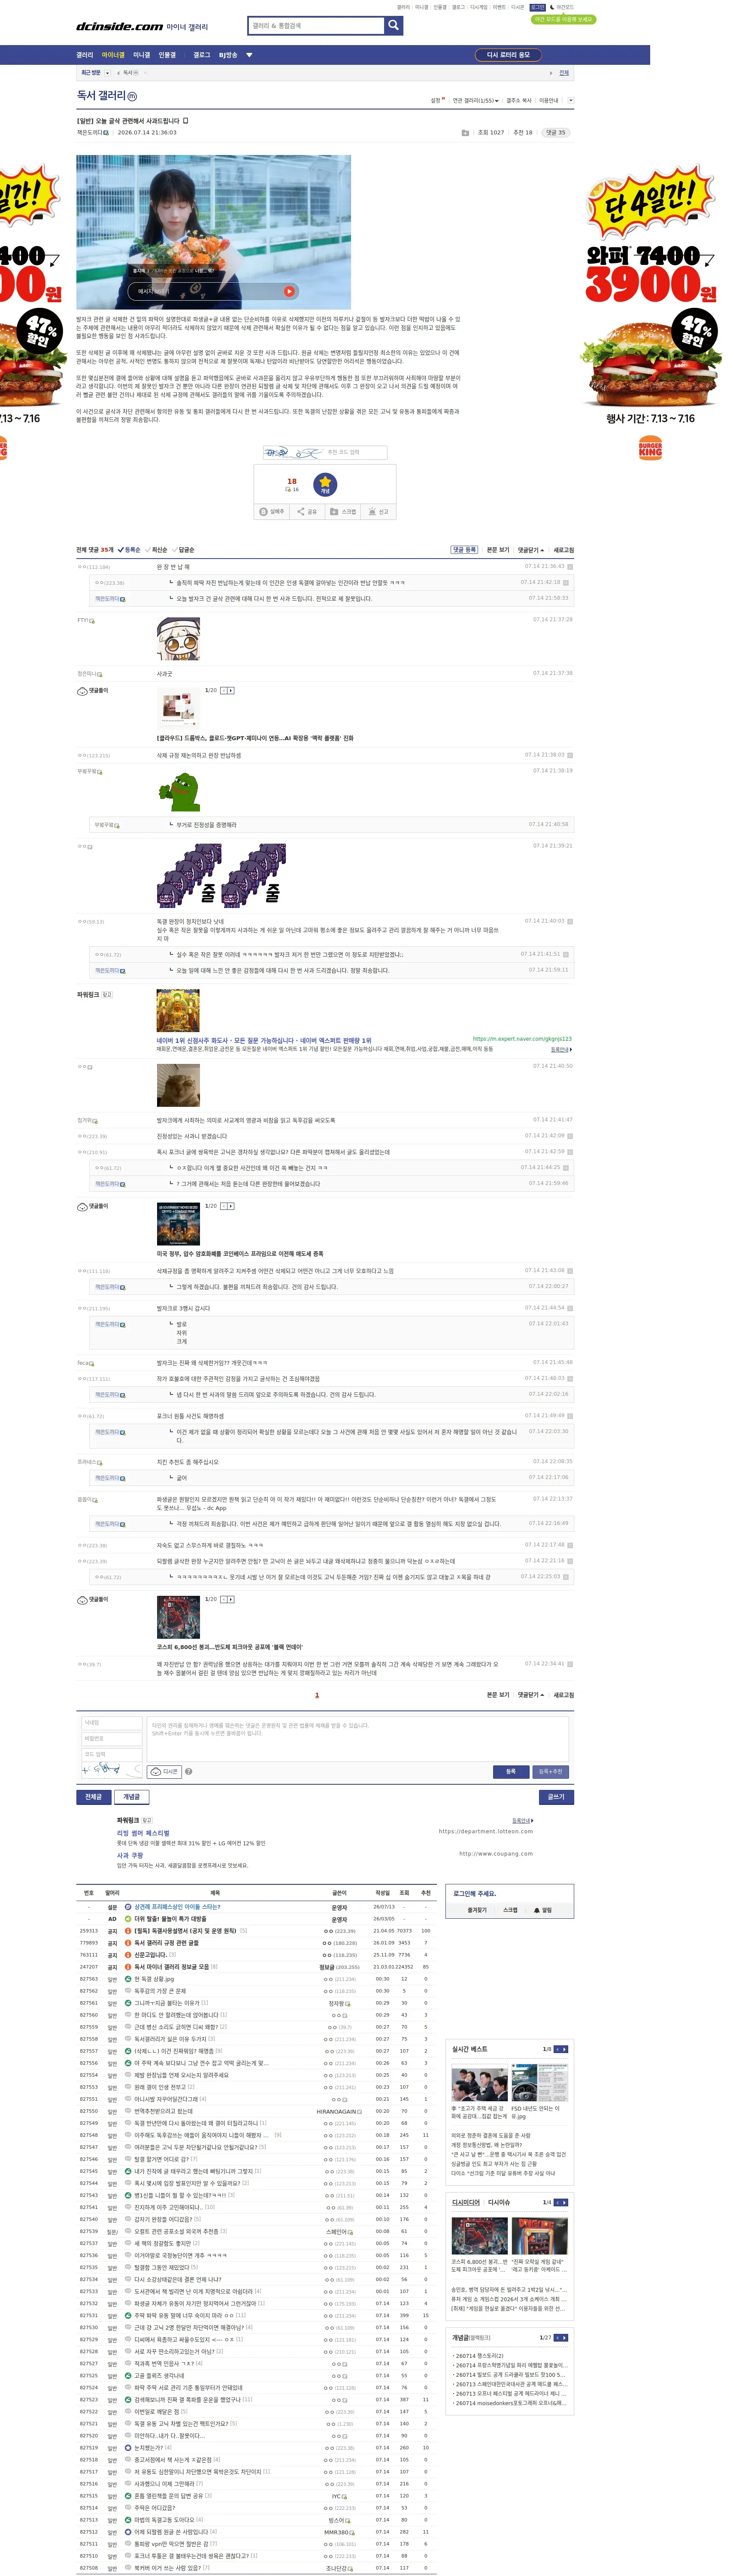Screen dimensions: 730x2576
Task: Collapse comments with 댓글닫기 above the comment list
Action: 530,549
